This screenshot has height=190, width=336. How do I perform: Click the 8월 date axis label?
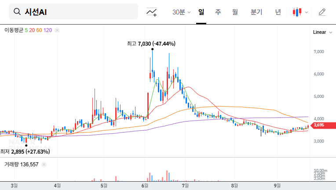click(234, 186)
